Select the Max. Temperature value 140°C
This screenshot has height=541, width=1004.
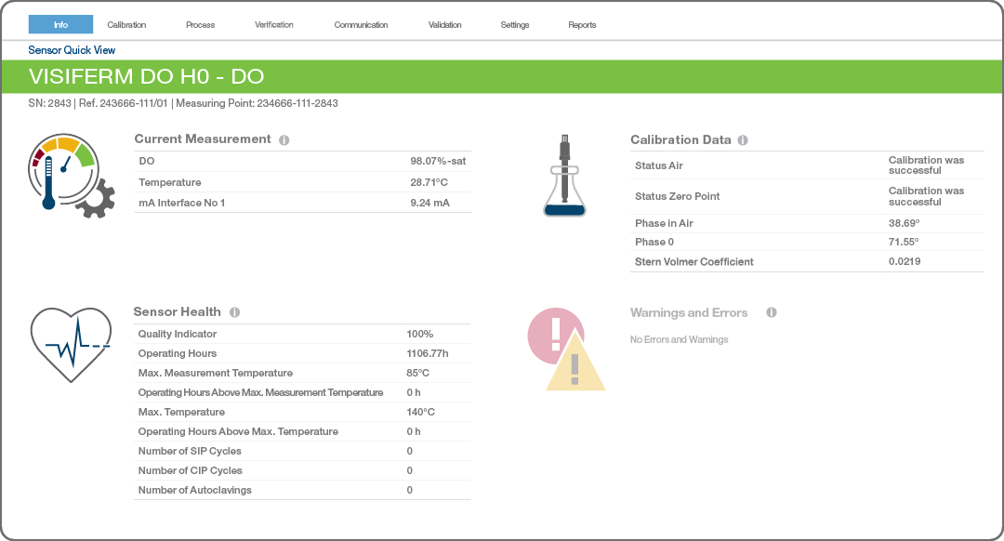tap(421, 413)
